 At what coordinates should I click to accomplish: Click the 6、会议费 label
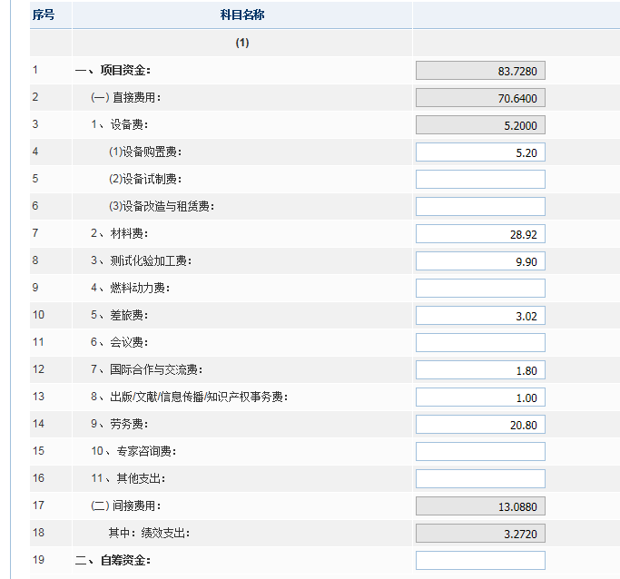coord(120,342)
